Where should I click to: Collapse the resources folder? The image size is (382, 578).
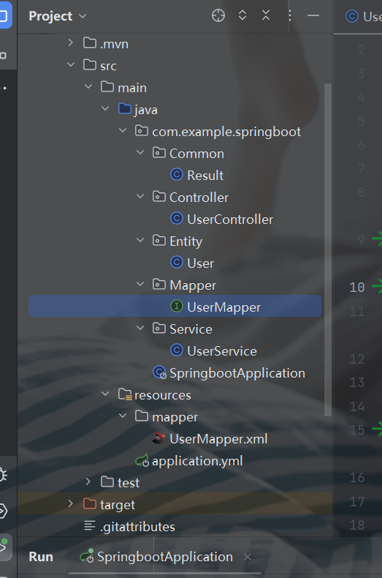105,394
